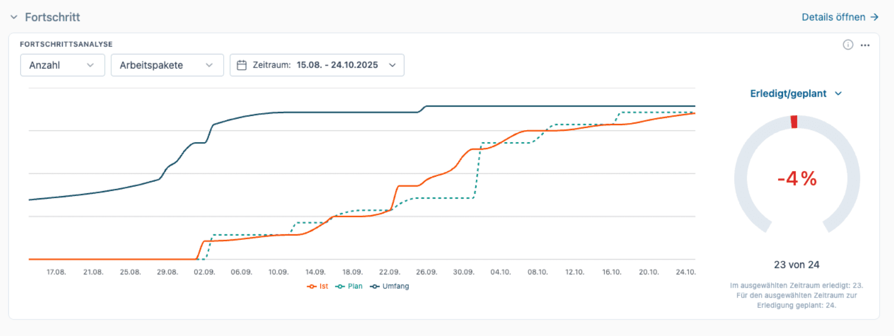
Task: Click the calendar icon in Zeitraum selector
Action: 241,65
